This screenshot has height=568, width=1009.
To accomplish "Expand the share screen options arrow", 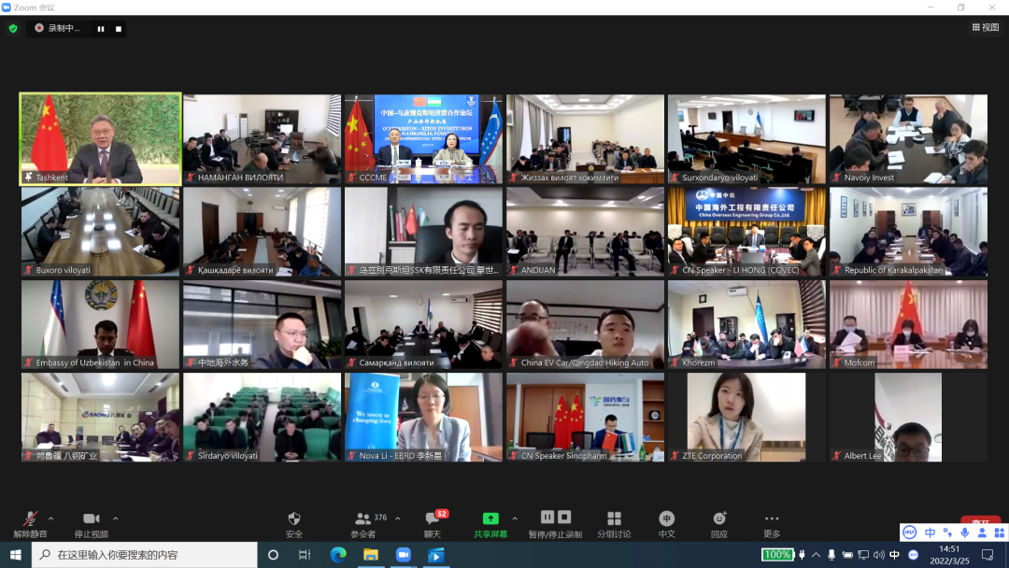I will (x=515, y=518).
